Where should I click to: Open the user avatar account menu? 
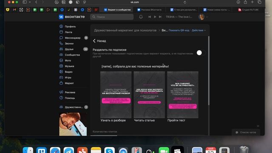point(203,17)
